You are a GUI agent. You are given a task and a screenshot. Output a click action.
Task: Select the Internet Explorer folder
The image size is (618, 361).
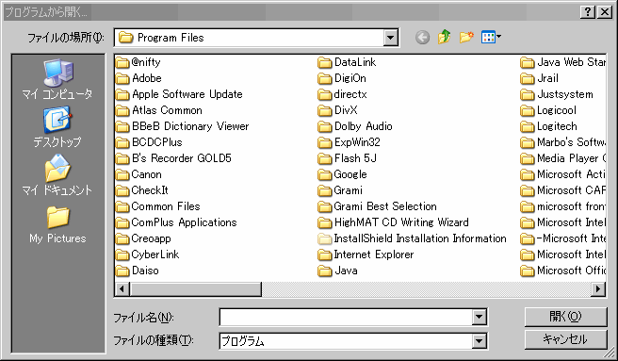tap(366, 254)
